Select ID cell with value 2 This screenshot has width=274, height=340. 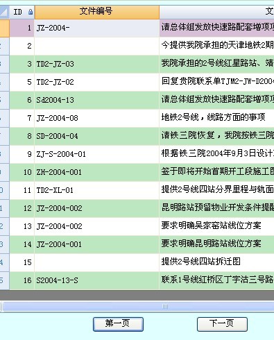coord(22,46)
